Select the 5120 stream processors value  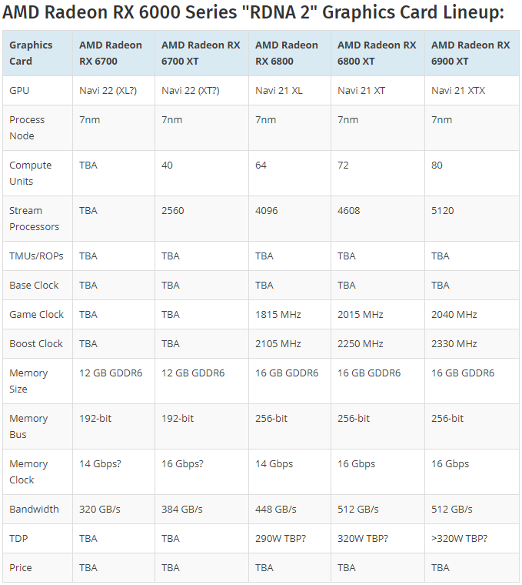click(442, 211)
